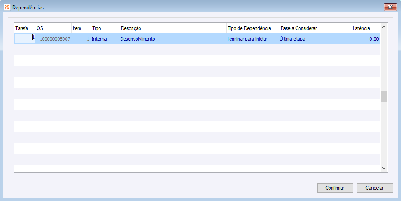The width and height of the screenshot is (401, 201).
Task: Click the Dependências app icon in title bar
Action: (x=7, y=7)
